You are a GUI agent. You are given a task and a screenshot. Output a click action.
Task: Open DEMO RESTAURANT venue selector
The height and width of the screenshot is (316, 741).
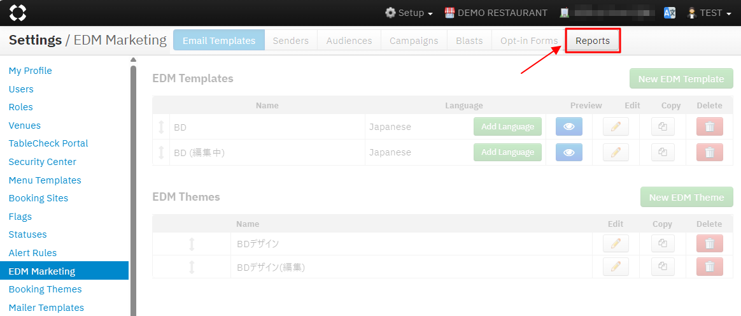tap(495, 13)
